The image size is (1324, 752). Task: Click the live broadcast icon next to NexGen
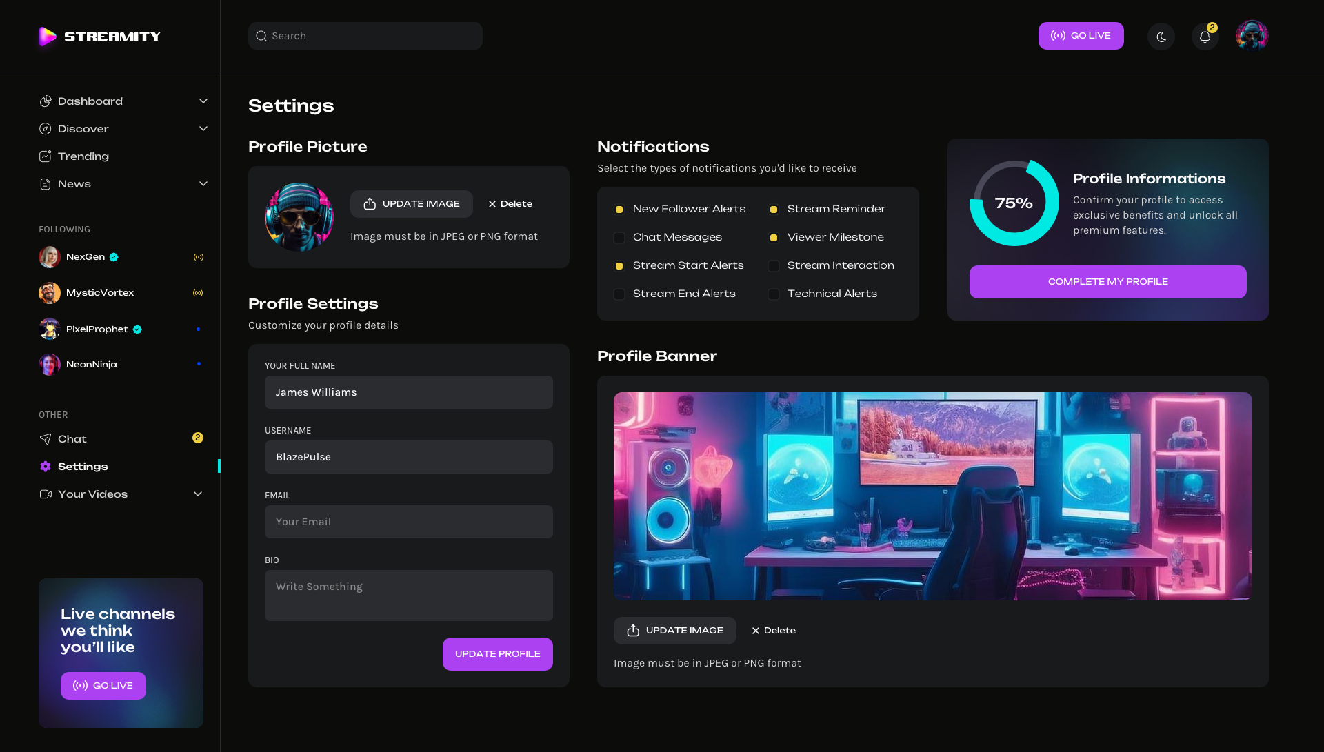(199, 256)
